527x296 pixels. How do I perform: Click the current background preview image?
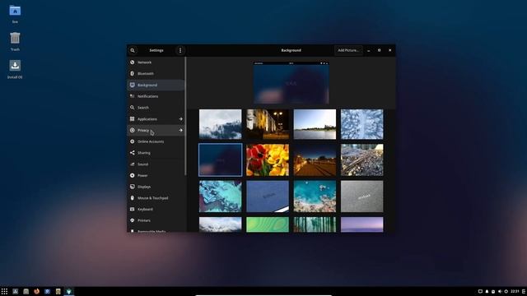[291, 82]
